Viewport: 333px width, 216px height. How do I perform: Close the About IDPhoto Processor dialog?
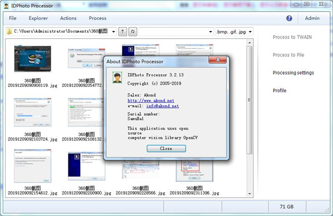[218, 60]
